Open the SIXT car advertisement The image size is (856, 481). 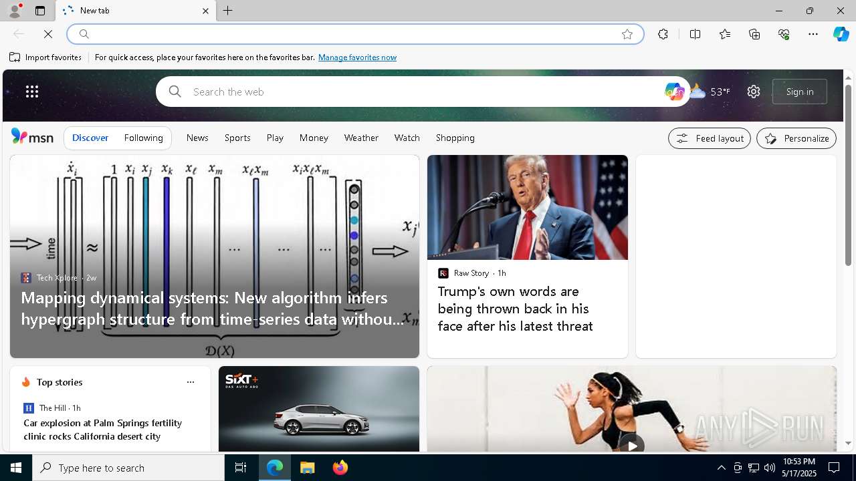tap(319, 409)
